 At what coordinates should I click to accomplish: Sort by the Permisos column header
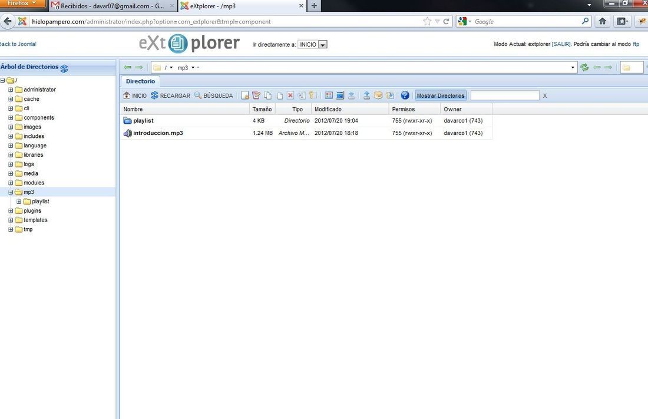tap(415, 109)
